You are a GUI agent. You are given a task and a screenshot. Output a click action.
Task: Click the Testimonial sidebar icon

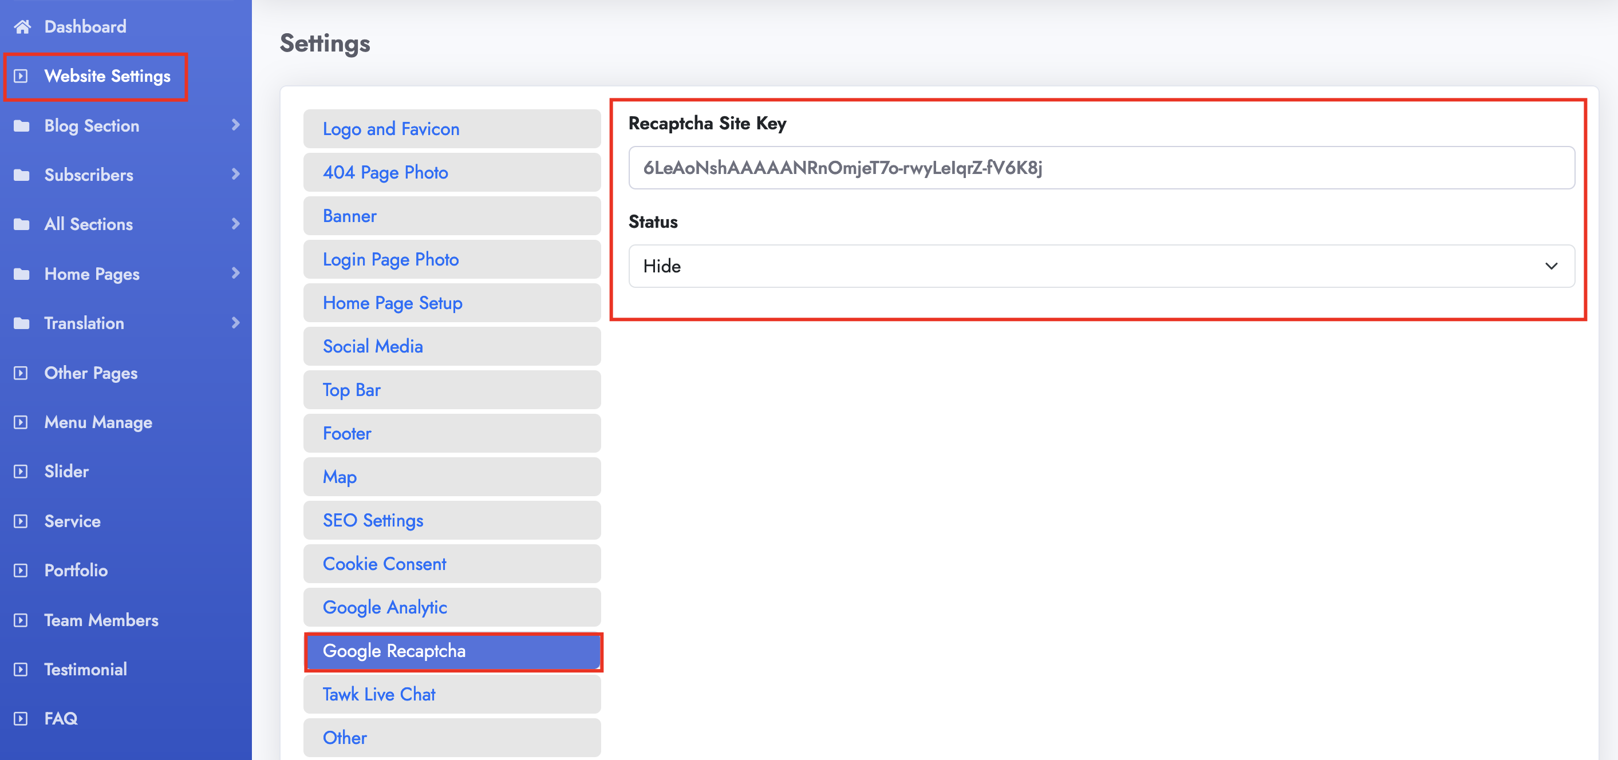coord(21,670)
